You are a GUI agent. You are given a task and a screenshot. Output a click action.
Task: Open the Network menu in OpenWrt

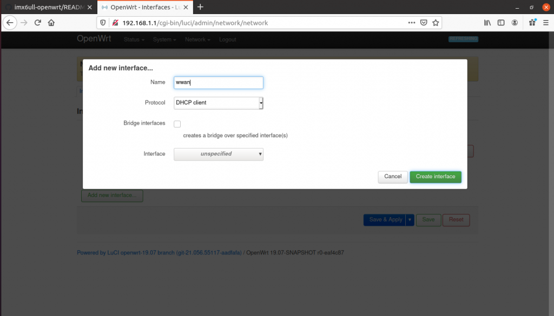[x=195, y=39]
